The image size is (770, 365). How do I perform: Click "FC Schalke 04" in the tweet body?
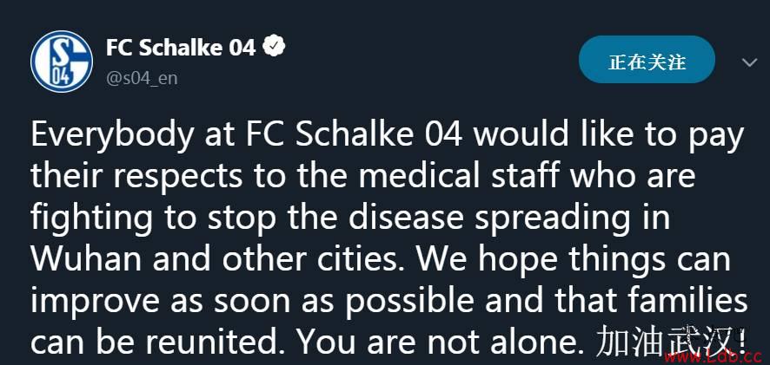pyautogui.click(x=351, y=134)
